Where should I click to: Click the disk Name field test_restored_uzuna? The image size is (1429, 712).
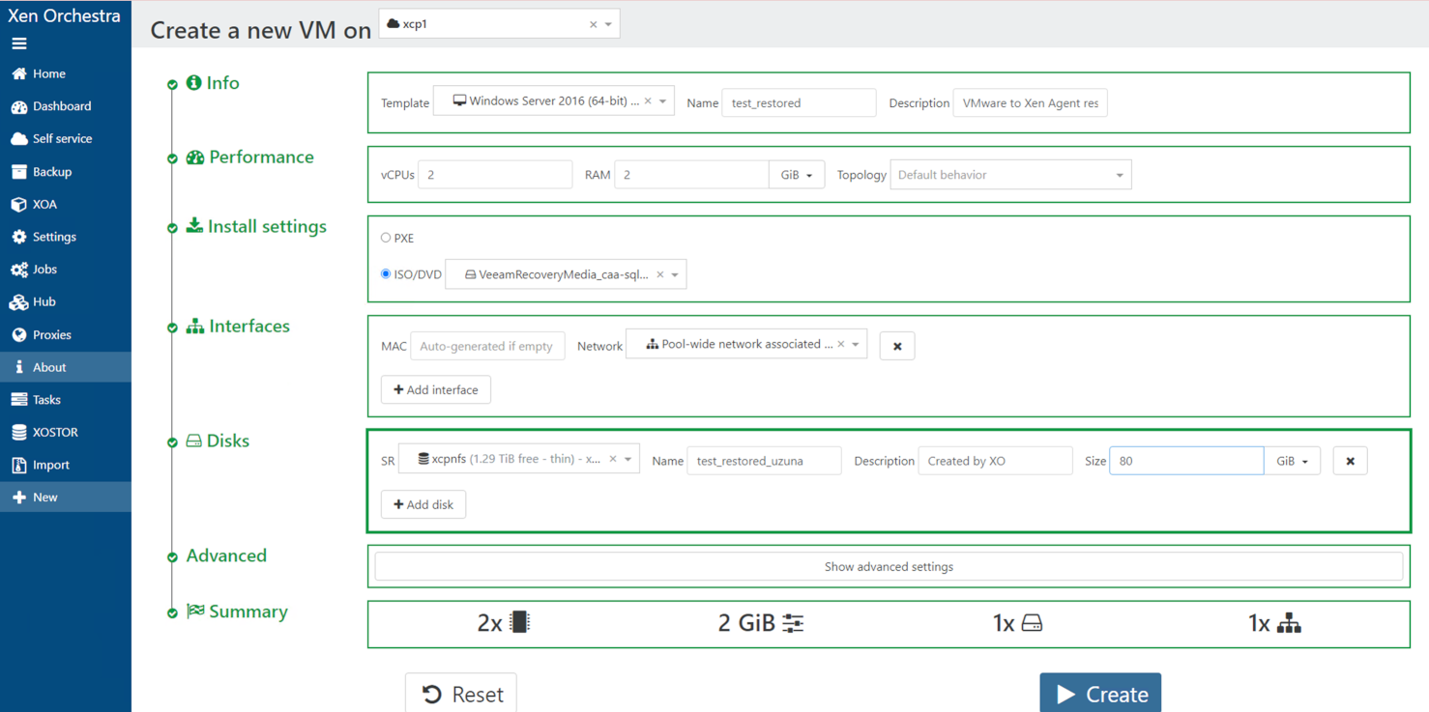tap(764, 461)
